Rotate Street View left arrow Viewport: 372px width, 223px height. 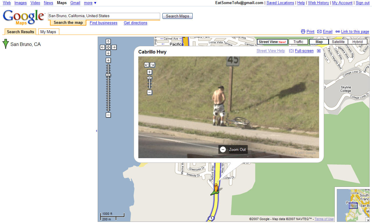(147, 65)
